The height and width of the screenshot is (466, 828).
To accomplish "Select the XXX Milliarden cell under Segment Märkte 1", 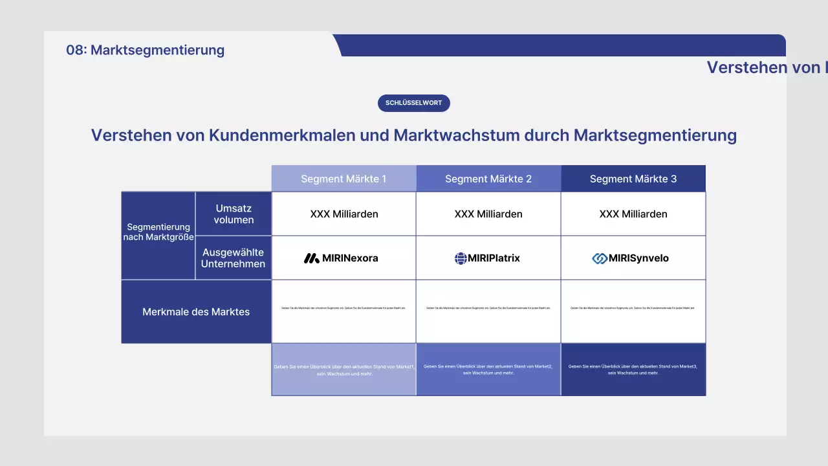I will point(343,214).
